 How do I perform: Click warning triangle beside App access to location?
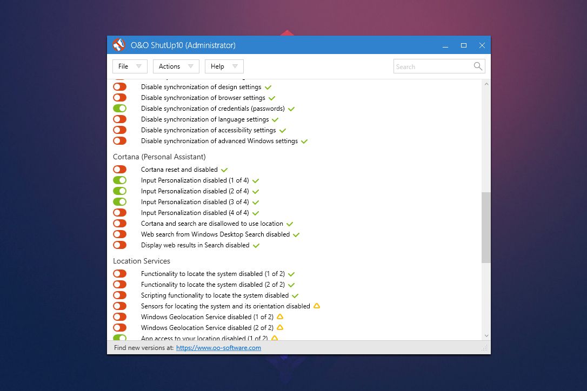(x=275, y=338)
